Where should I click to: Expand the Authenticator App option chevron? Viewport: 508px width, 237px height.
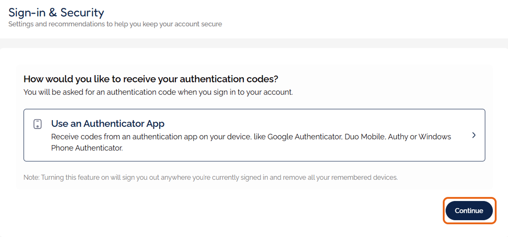pos(474,135)
